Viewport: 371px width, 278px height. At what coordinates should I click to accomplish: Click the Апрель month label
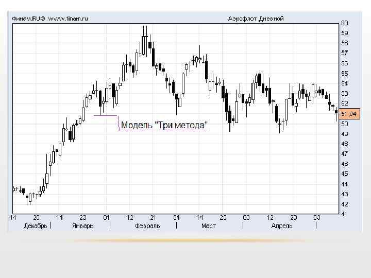281,226
